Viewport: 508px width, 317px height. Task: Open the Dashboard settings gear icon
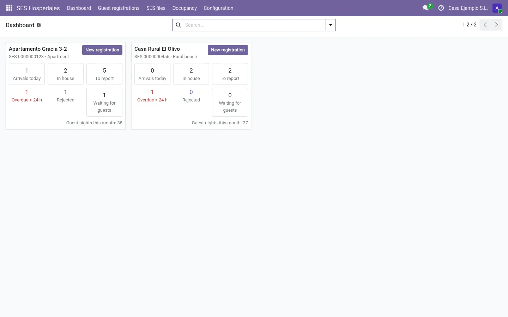39,25
